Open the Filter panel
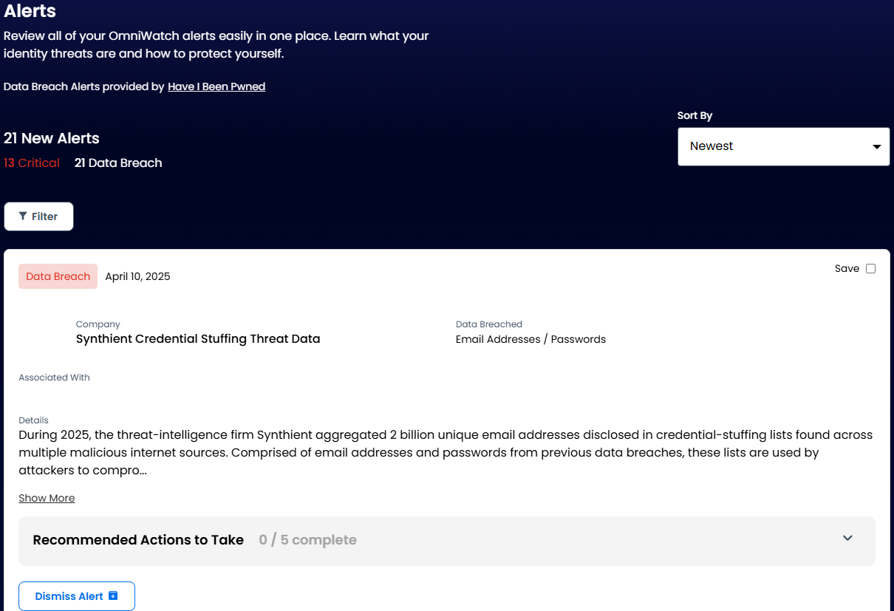 tap(38, 216)
